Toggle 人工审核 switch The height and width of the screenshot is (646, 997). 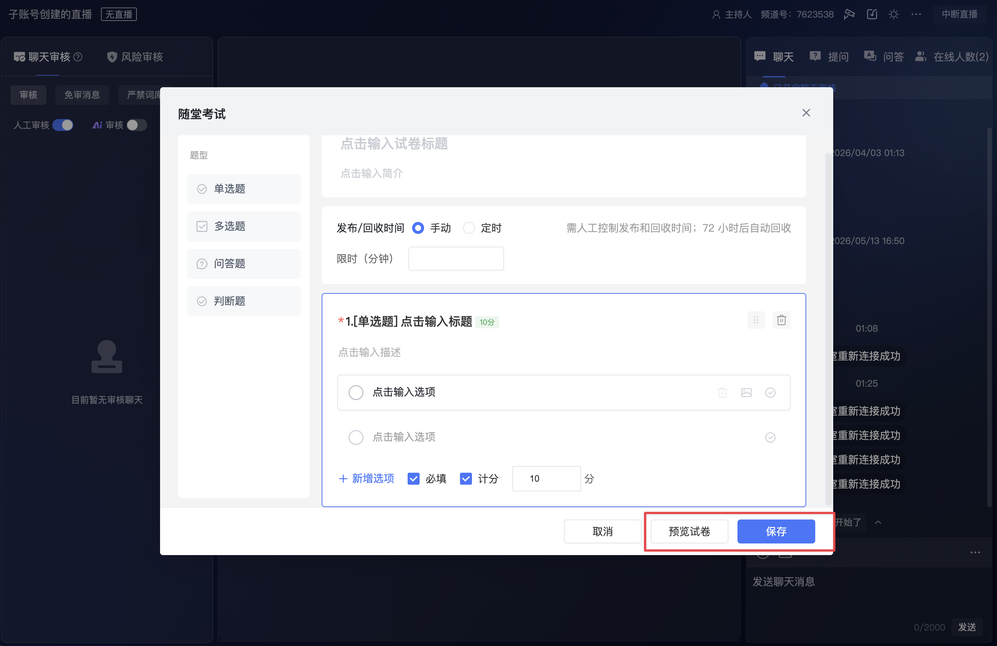[63, 125]
